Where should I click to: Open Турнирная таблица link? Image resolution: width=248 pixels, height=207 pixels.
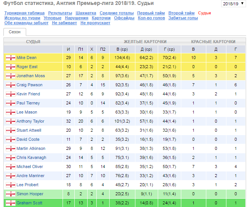coord(25,13)
